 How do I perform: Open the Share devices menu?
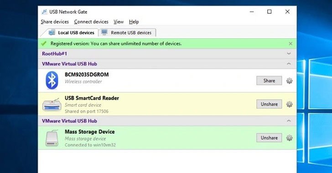(x=55, y=22)
